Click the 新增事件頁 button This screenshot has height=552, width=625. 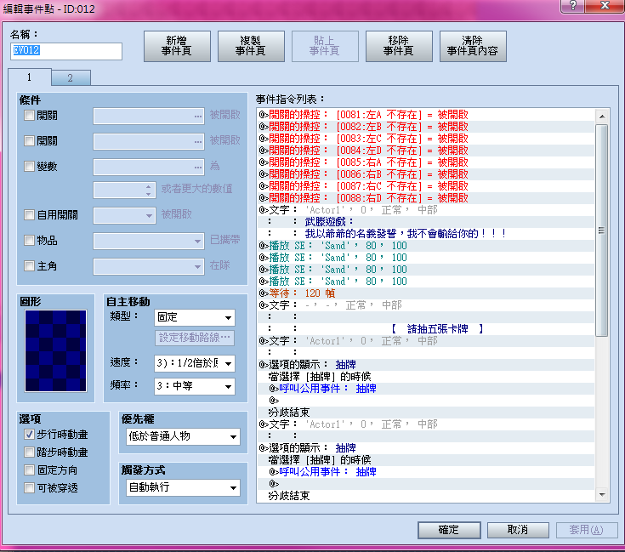pyautogui.click(x=177, y=46)
